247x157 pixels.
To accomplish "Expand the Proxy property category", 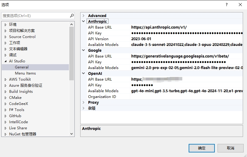I will [x=84, y=103].
